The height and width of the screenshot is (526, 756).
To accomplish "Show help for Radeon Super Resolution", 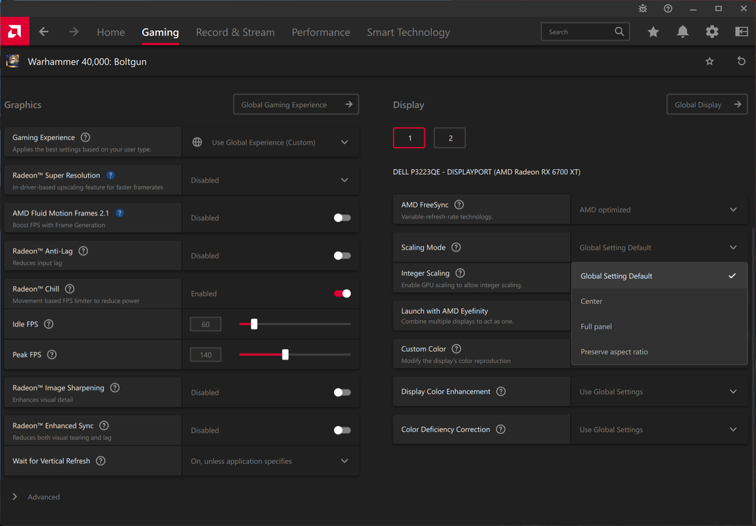I will (110, 176).
